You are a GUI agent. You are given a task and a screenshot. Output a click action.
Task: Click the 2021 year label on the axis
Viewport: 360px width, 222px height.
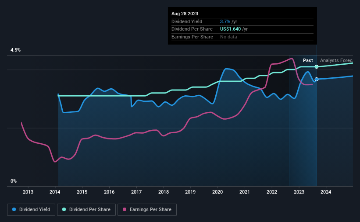click(245, 192)
